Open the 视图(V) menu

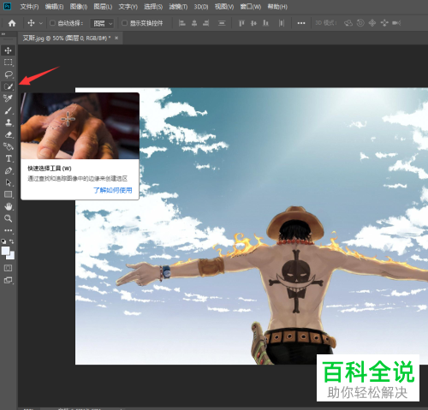click(224, 7)
